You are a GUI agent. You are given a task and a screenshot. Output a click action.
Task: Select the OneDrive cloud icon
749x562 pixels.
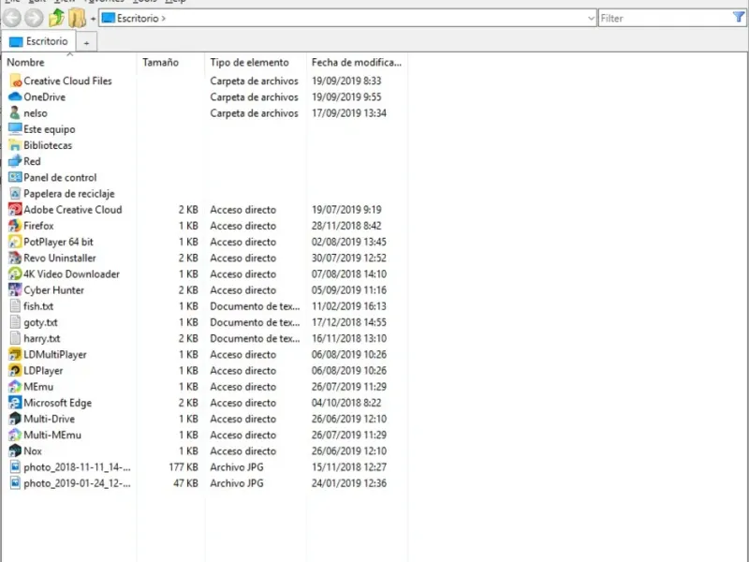tap(15, 97)
